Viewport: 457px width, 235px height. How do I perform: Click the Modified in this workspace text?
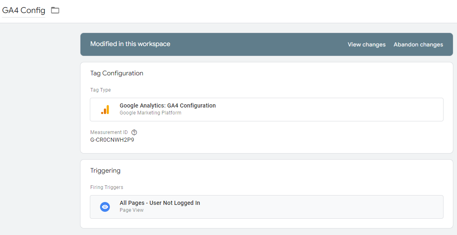[x=130, y=44]
